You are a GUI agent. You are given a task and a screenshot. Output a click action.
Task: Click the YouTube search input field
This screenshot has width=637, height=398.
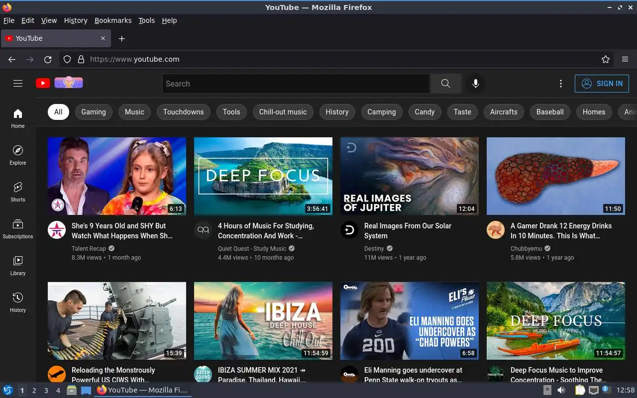tap(296, 84)
